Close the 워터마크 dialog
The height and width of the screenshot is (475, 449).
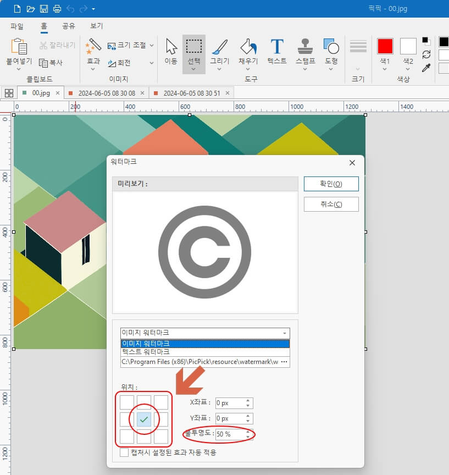352,163
